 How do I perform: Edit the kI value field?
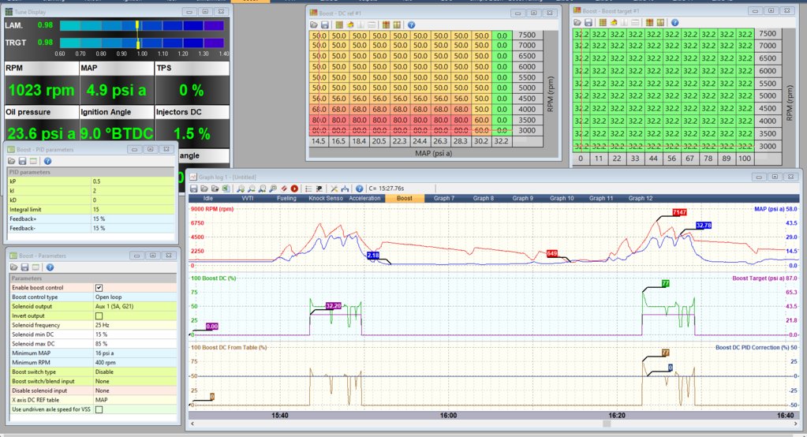[133, 190]
